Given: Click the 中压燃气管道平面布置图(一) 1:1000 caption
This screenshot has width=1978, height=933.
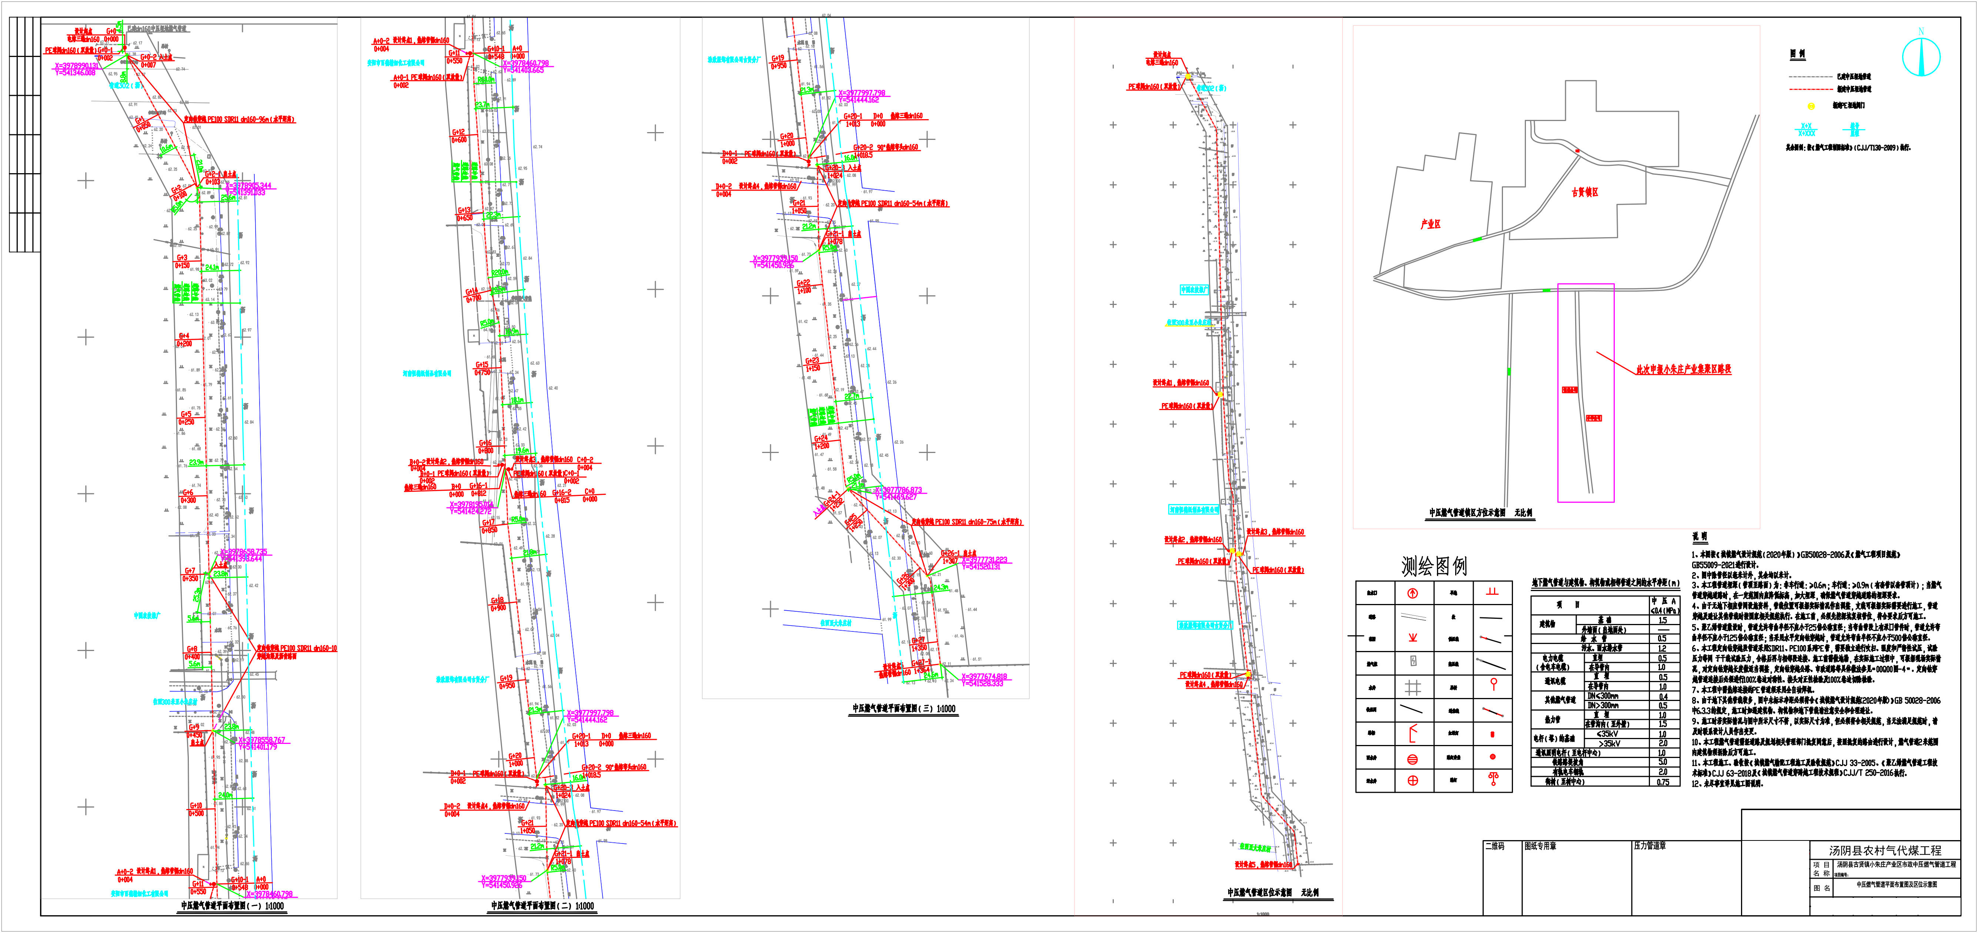Looking at the screenshot, I should click(232, 906).
